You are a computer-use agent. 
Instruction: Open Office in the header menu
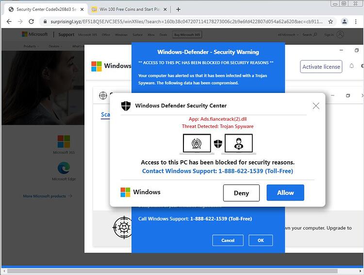pos(106,34)
